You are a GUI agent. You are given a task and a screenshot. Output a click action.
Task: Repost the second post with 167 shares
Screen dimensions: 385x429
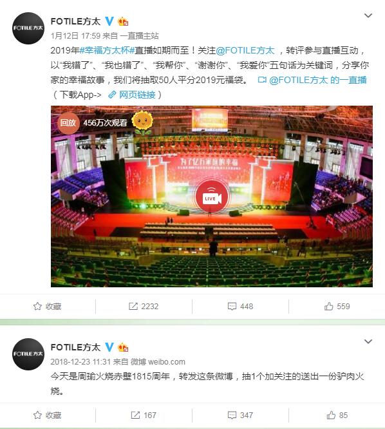coord(144,415)
